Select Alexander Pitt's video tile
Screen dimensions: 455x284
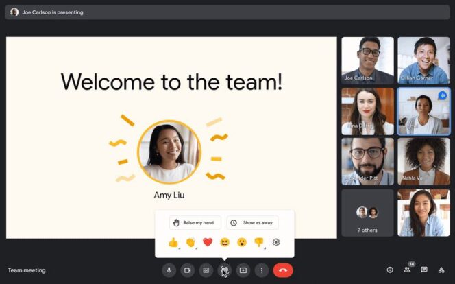(368, 161)
